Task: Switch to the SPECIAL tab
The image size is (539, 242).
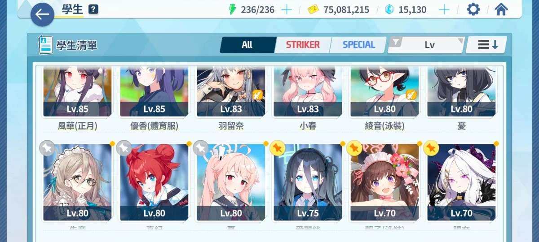Action: point(358,45)
